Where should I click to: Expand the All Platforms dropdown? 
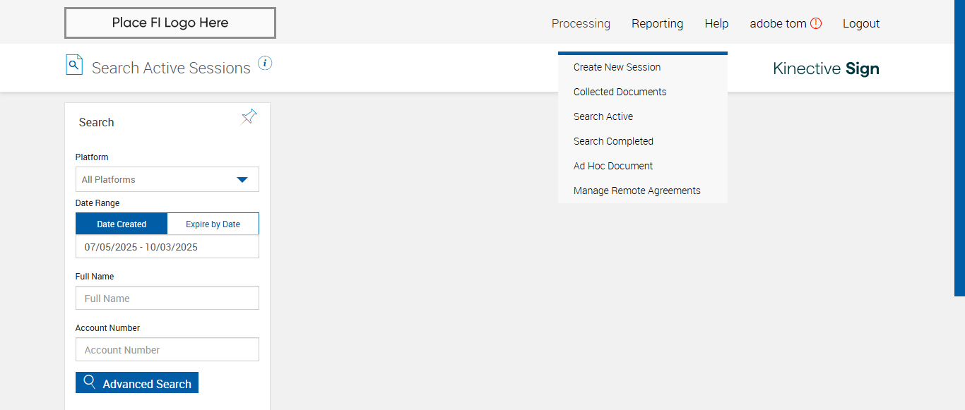click(167, 179)
